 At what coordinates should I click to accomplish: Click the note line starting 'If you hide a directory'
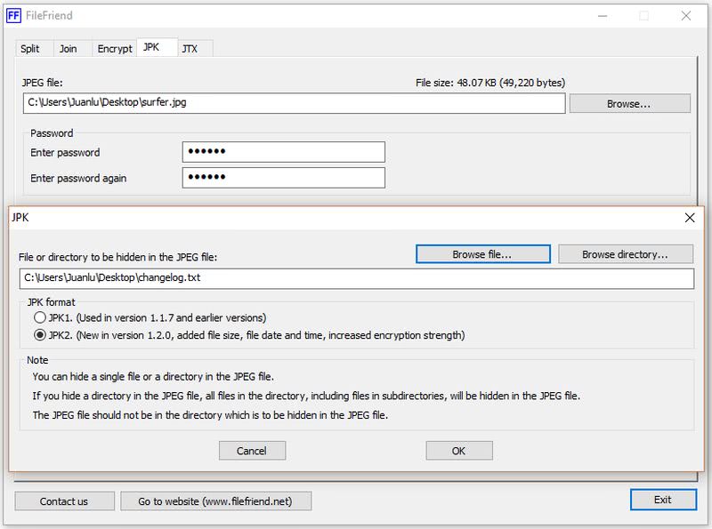click(x=306, y=396)
